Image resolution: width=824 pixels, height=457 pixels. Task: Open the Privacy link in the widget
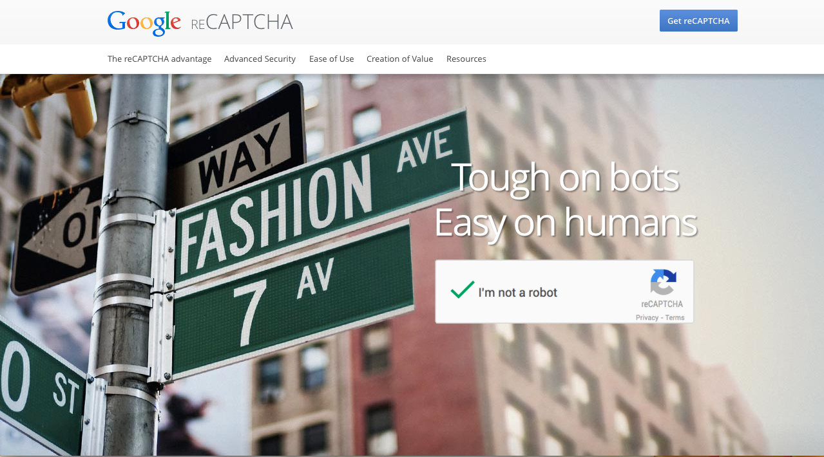(647, 317)
